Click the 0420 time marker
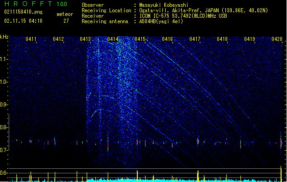This screenshot has height=182, width=287. click(277, 39)
